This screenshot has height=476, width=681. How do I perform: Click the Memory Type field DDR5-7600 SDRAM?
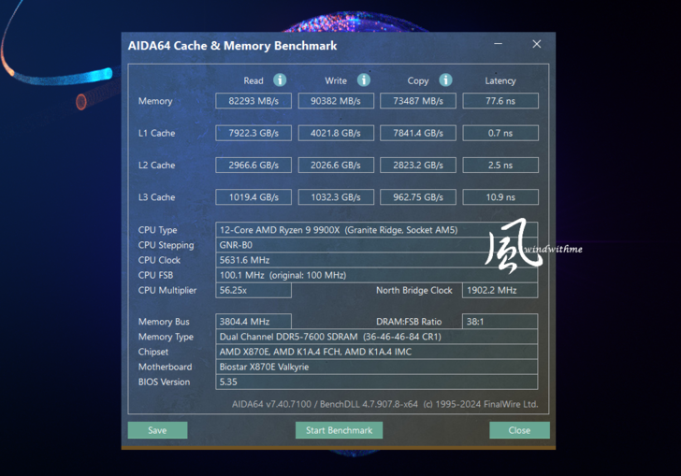[377, 337]
